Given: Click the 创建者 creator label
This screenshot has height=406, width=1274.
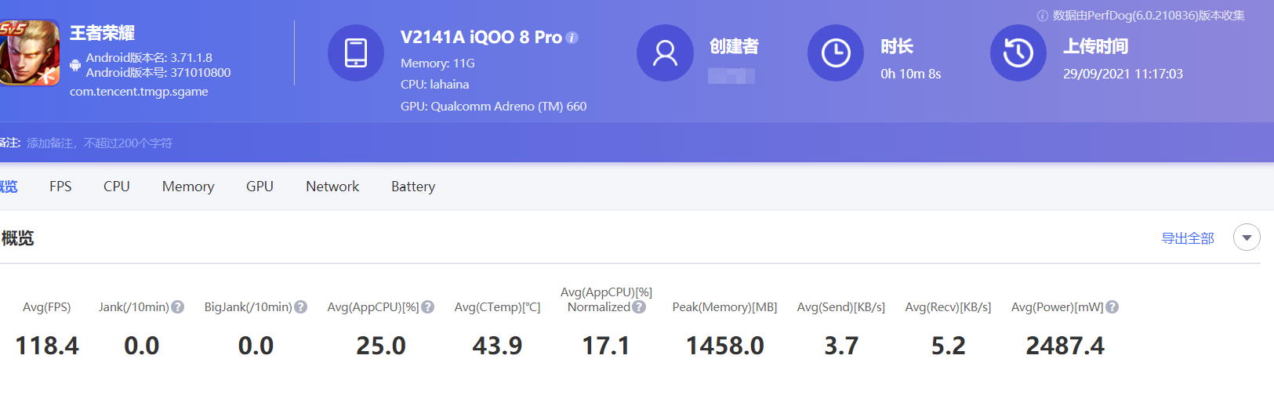Looking at the screenshot, I should point(734,47).
